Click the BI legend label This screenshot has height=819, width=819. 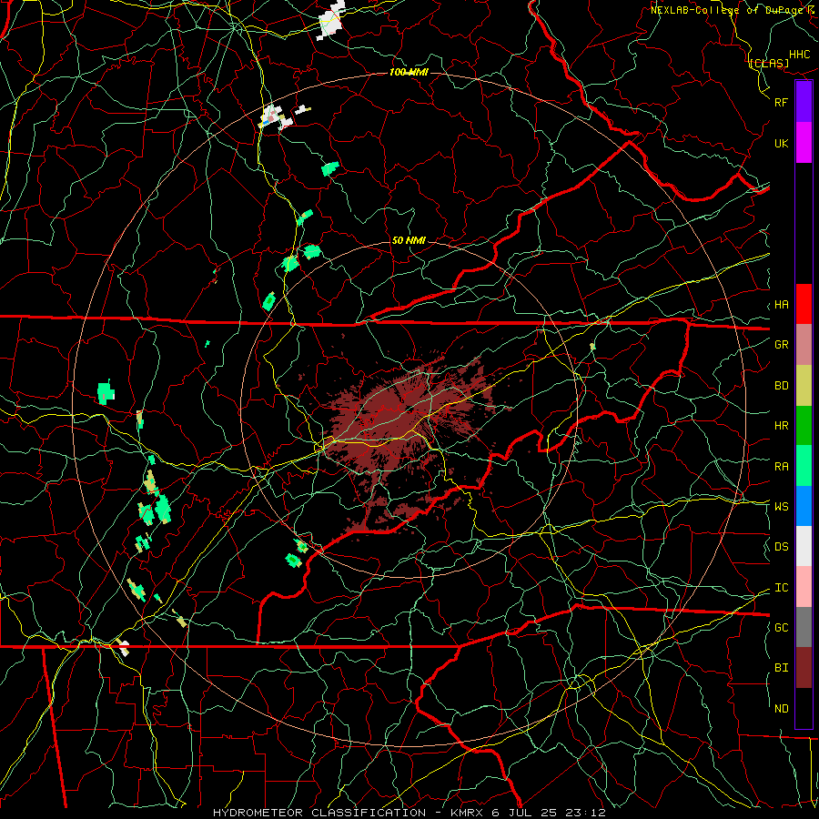pos(782,668)
